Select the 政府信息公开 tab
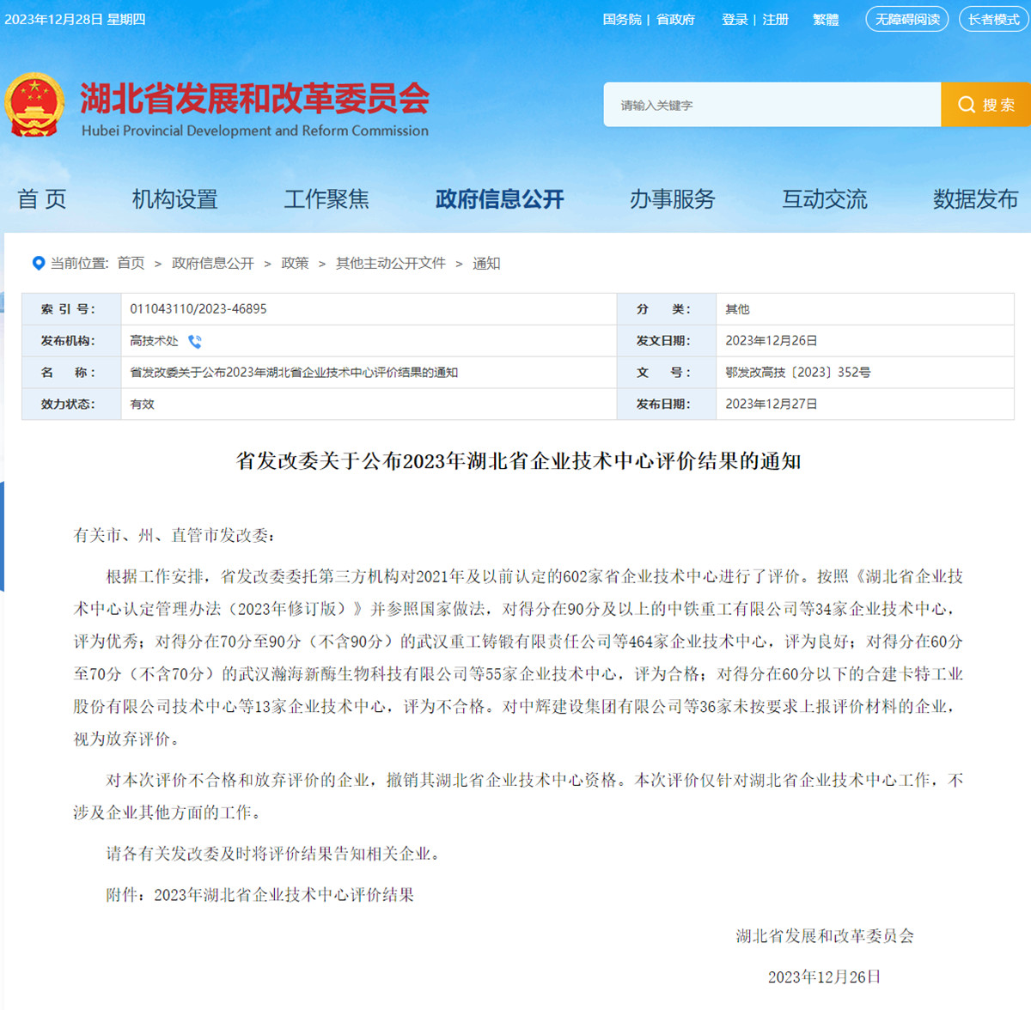Viewport: 1031px width, 1010px height. click(499, 198)
